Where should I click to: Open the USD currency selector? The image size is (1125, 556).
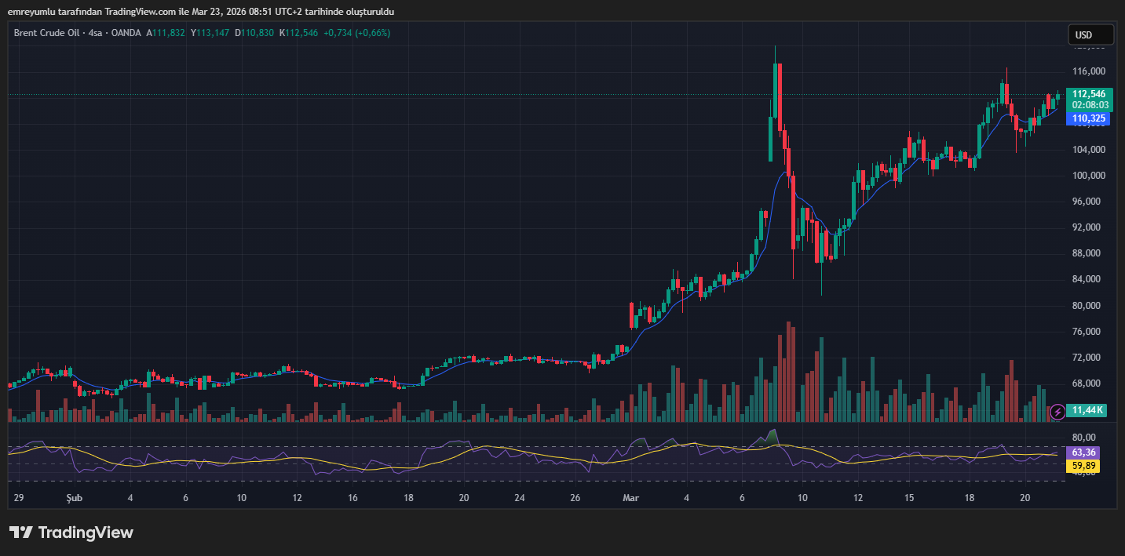pyautogui.click(x=1090, y=35)
